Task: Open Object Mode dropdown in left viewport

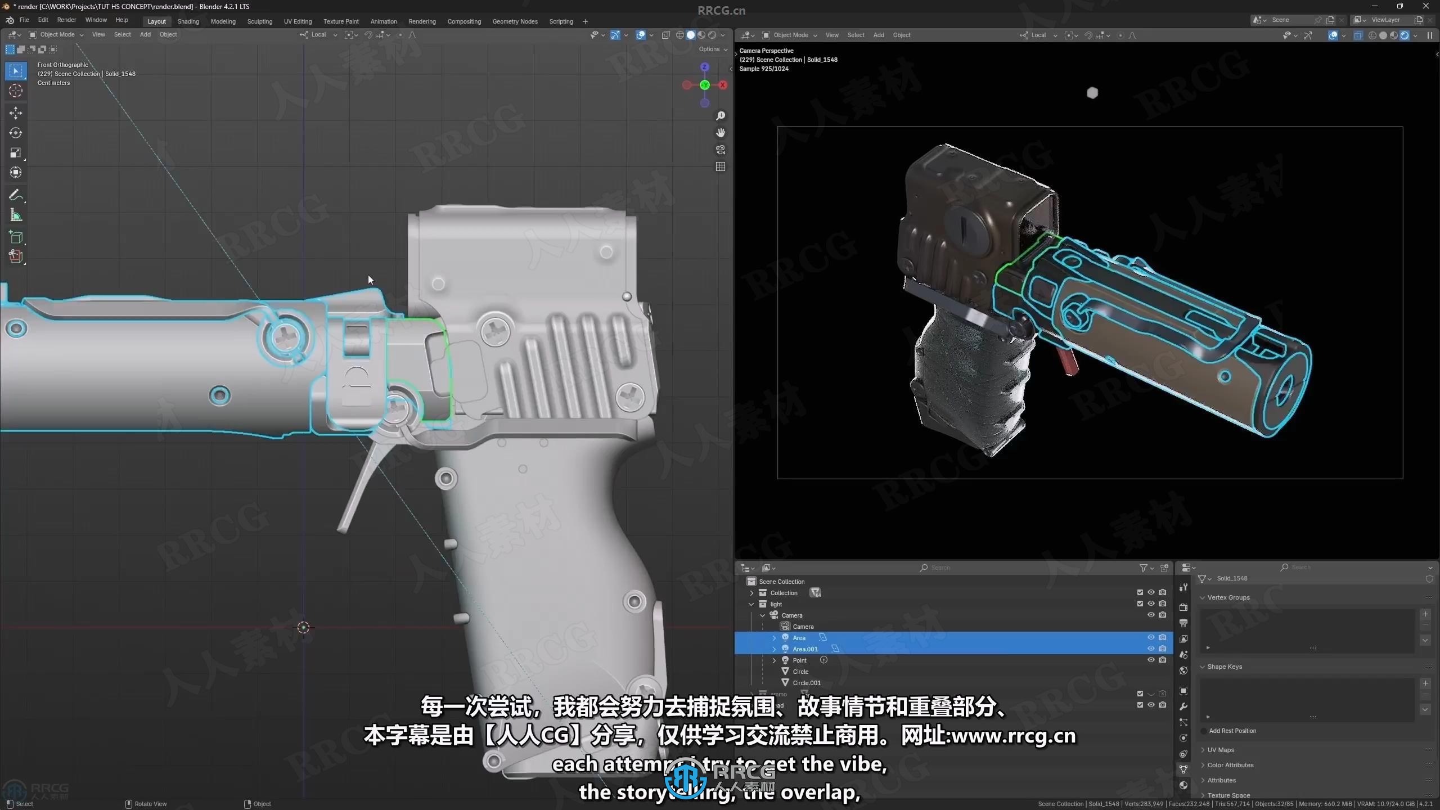Action: coord(56,35)
